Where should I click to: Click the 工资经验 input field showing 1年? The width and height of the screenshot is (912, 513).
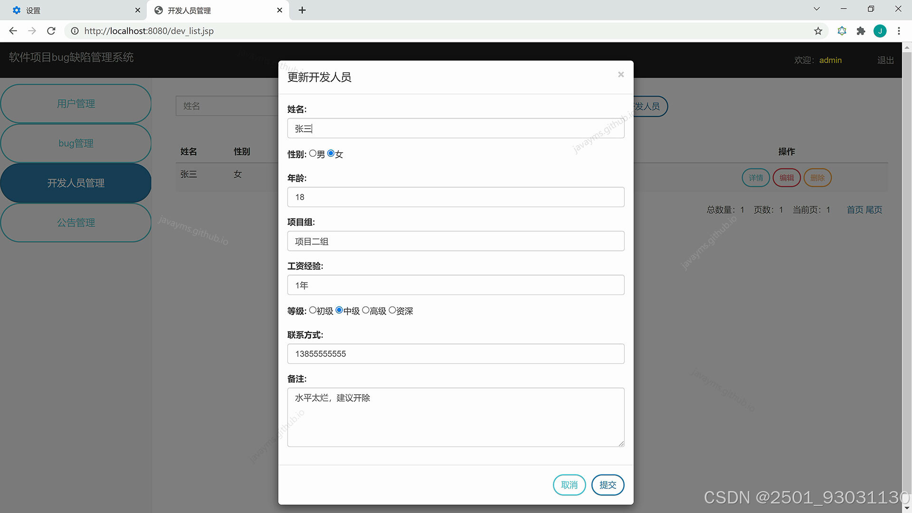coord(456,285)
